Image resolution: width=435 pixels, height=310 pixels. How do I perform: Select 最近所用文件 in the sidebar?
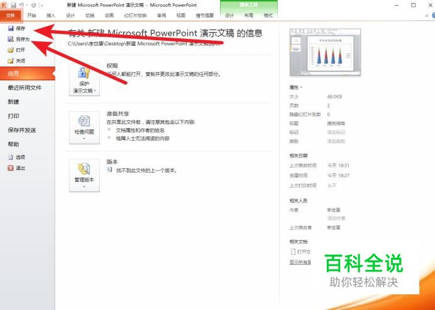tap(25, 88)
